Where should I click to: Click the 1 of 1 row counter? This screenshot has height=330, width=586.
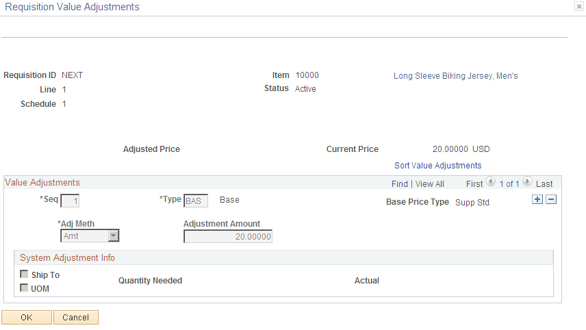coord(509,184)
